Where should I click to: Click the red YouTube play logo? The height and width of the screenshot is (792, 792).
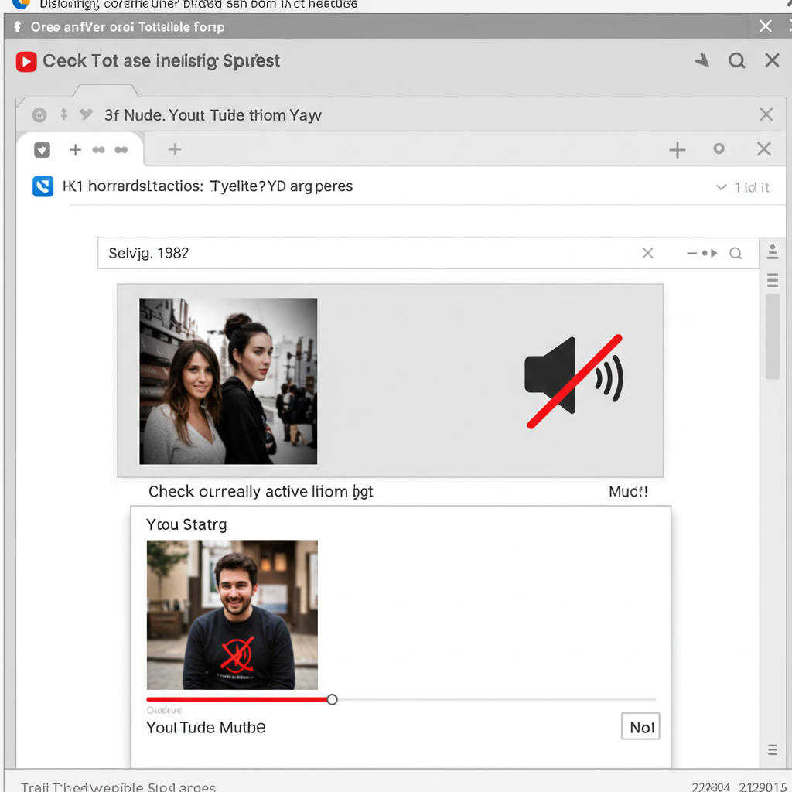[x=26, y=62]
